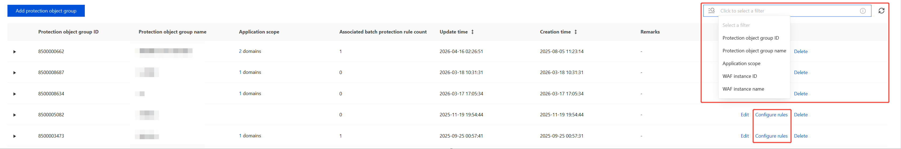The image size is (901, 149).
Task: Expand row for group 8500005082
Action: (x=14, y=115)
